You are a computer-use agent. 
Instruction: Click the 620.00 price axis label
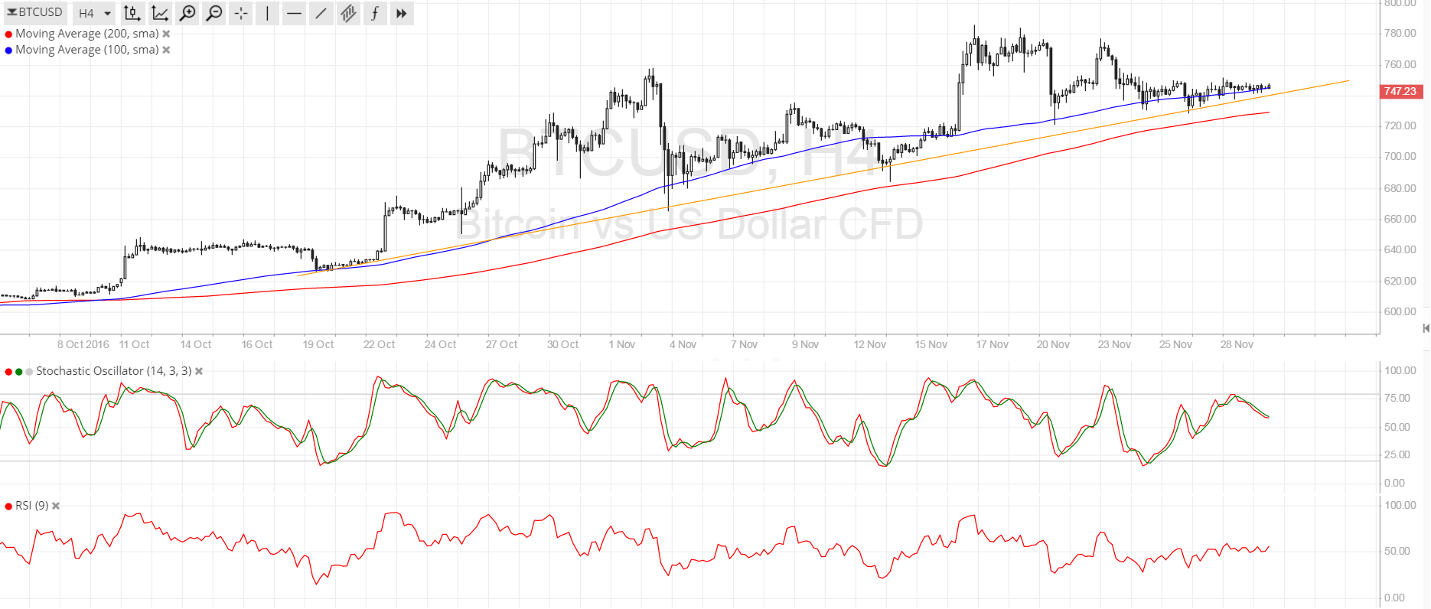click(x=1400, y=281)
